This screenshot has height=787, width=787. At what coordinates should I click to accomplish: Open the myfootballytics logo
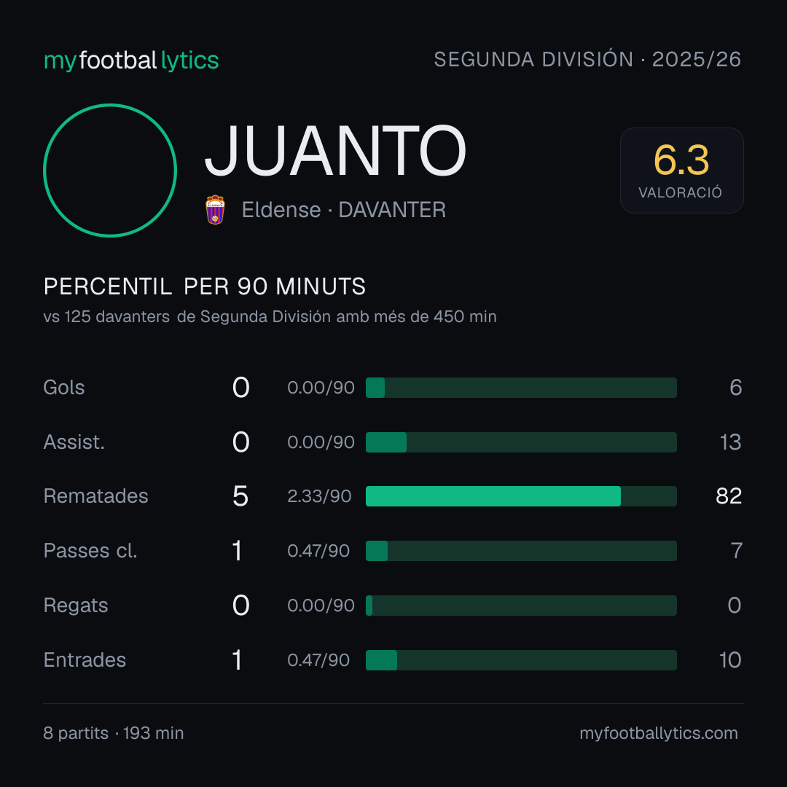[x=131, y=60]
